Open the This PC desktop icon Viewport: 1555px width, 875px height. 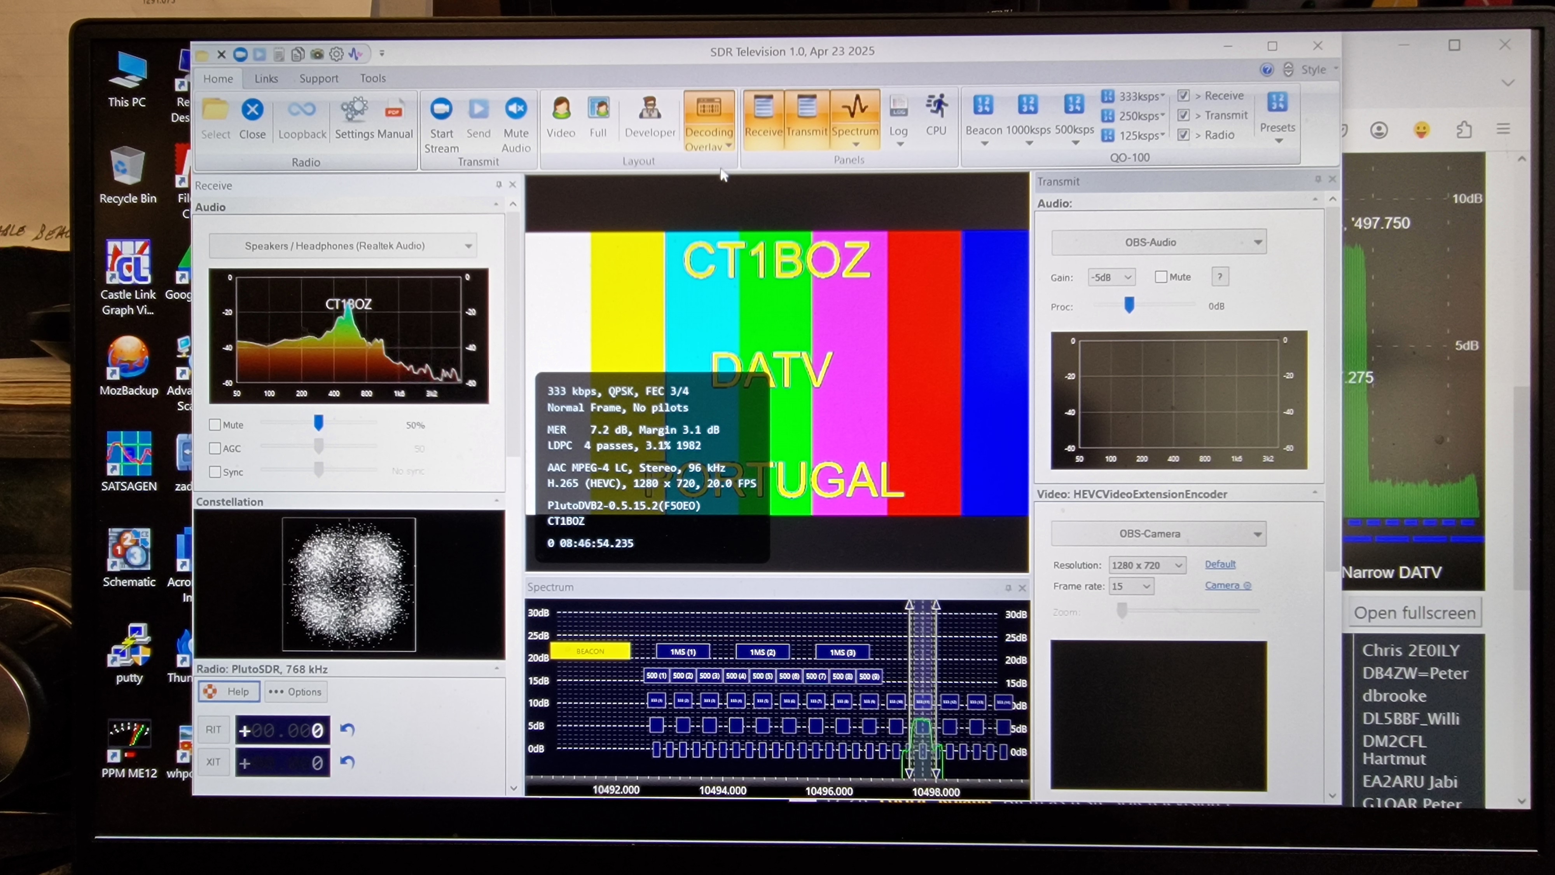pyautogui.click(x=128, y=78)
